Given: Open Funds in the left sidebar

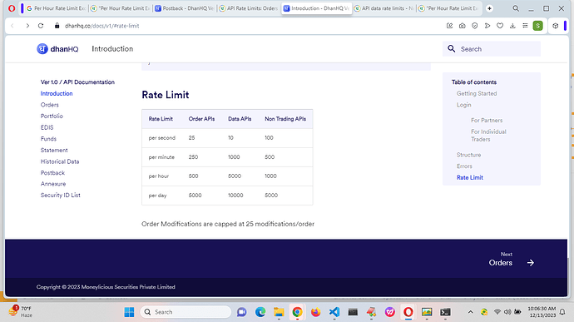Looking at the screenshot, I should pyautogui.click(x=48, y=139).
